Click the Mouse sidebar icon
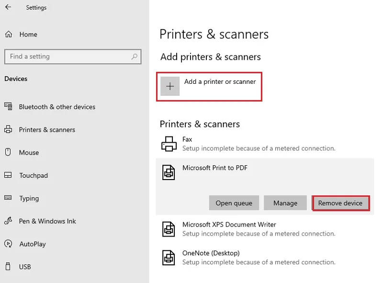This screenshot has width=383, height=283. [8, 152]
